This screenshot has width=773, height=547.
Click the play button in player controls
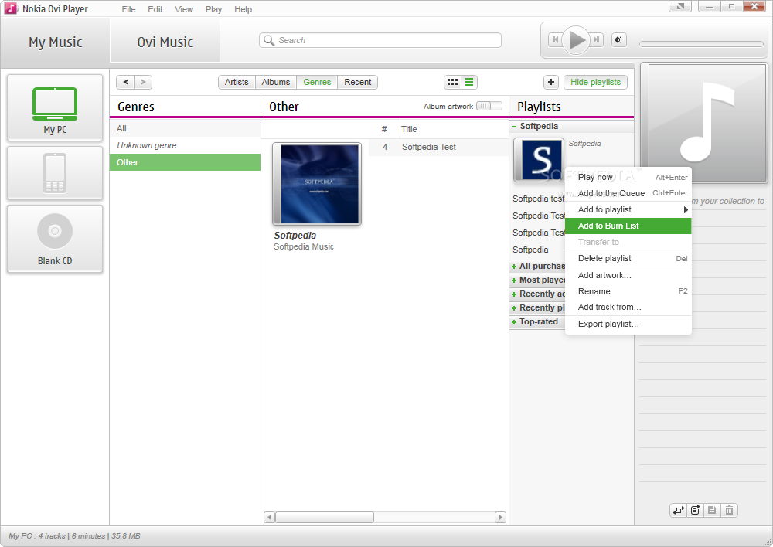576,40
